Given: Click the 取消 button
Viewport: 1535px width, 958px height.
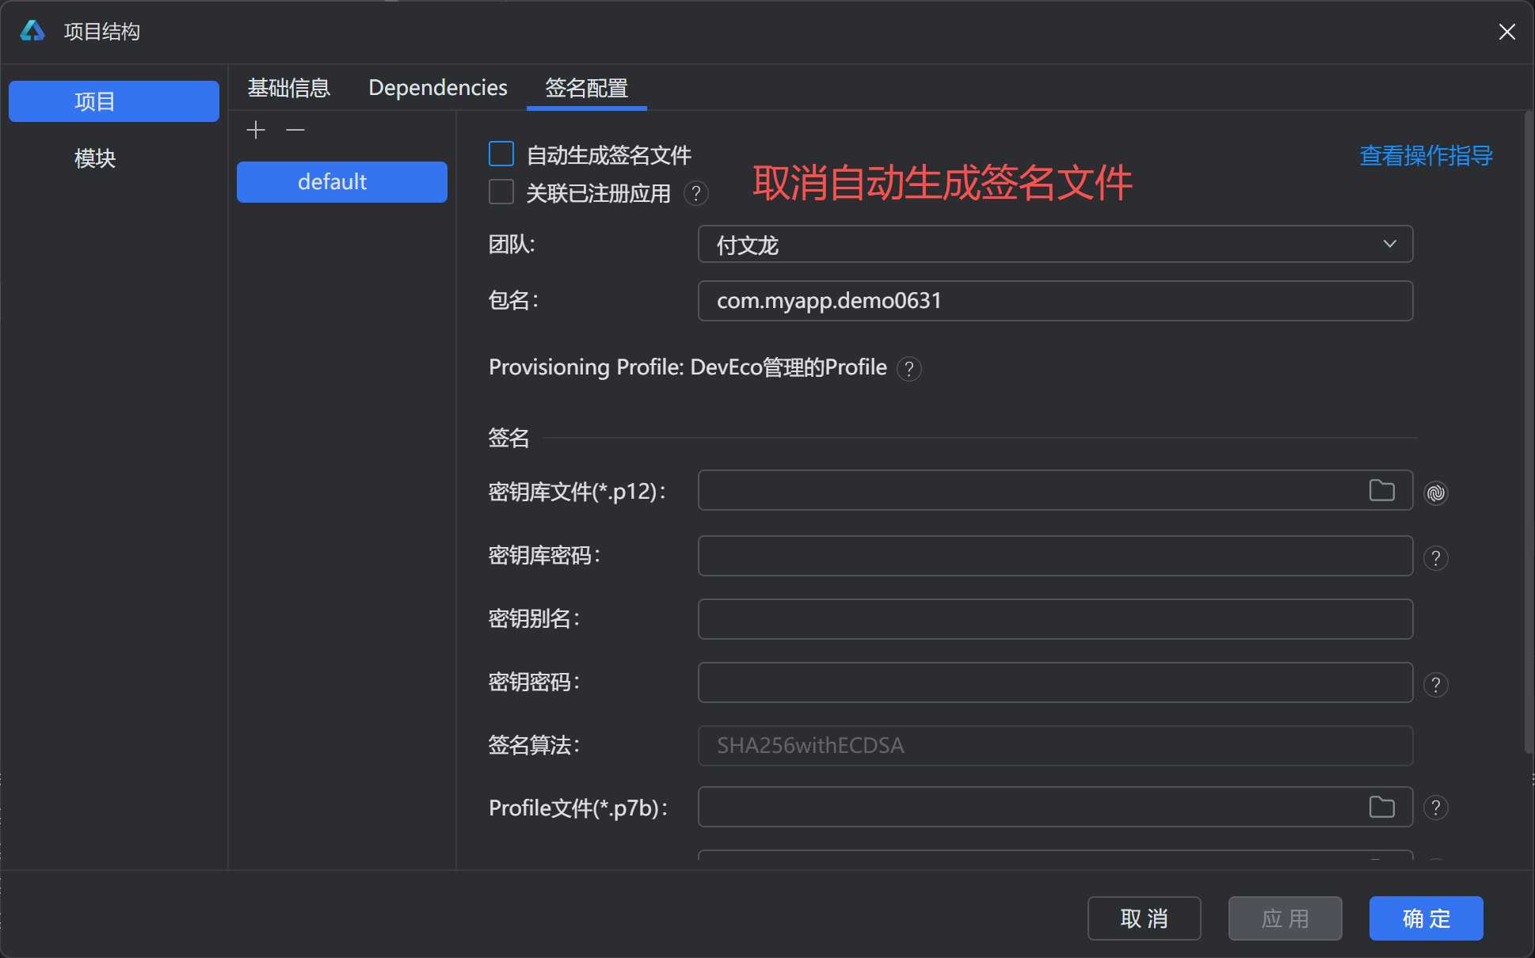Looking at the screenshot, I should click(x=1145, y=918).
